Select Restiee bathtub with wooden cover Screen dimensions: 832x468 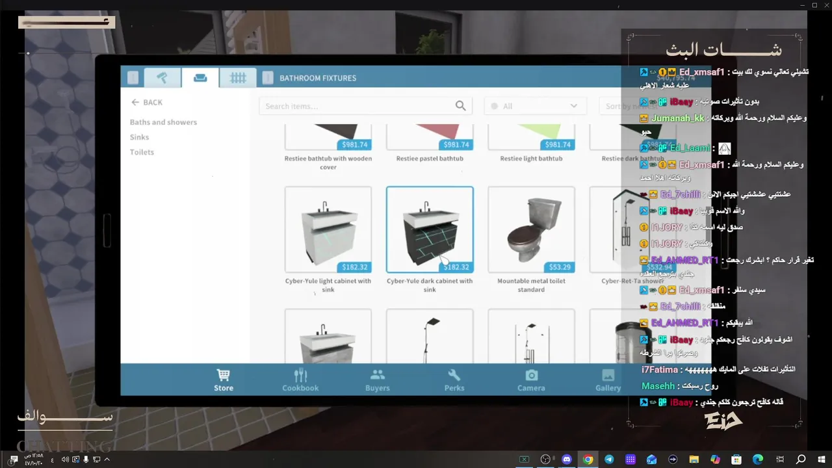328,148
